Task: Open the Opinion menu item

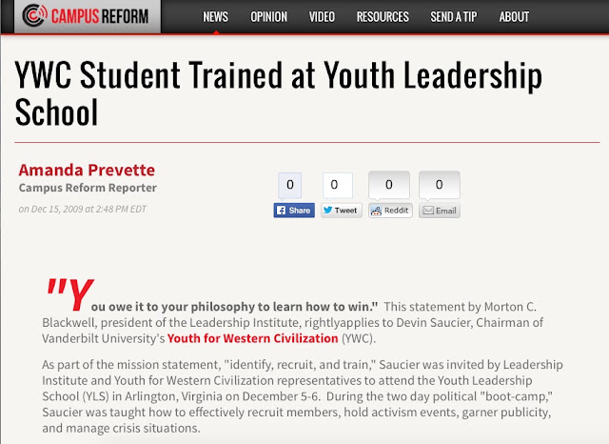Action: tap(268, 17)
